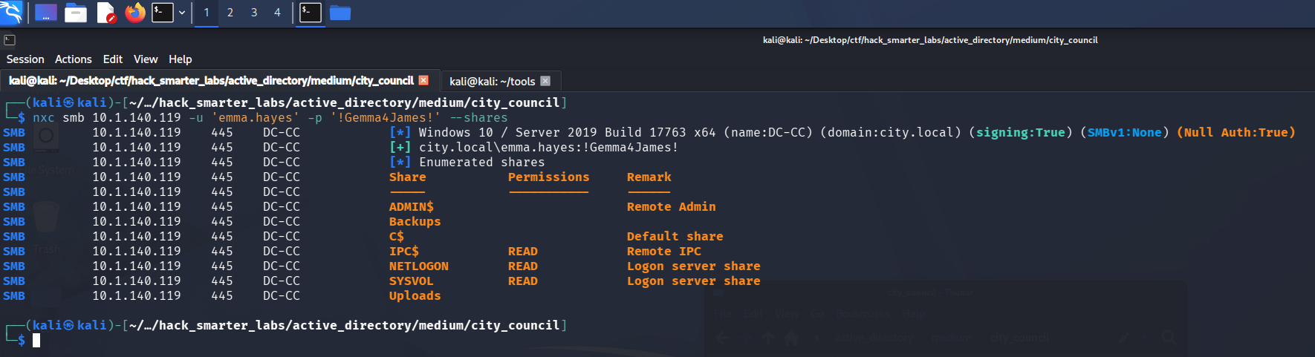Select the blue folder window in taskbar

tap(340, 13)
